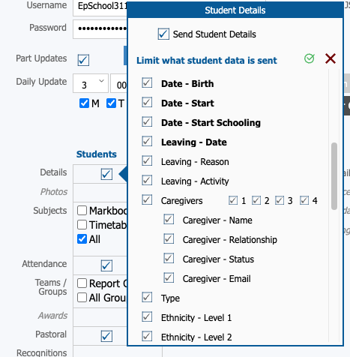Toggle the Ethnicity - Level 1 checkbox
Image resolution: width=350 pixels, height=357 pixels.
click(x=147, y=316)
